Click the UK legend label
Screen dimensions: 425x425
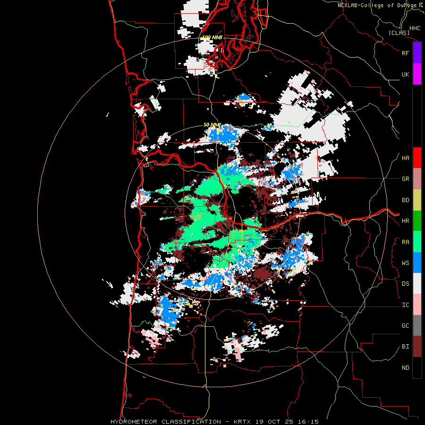click(405, 74)
